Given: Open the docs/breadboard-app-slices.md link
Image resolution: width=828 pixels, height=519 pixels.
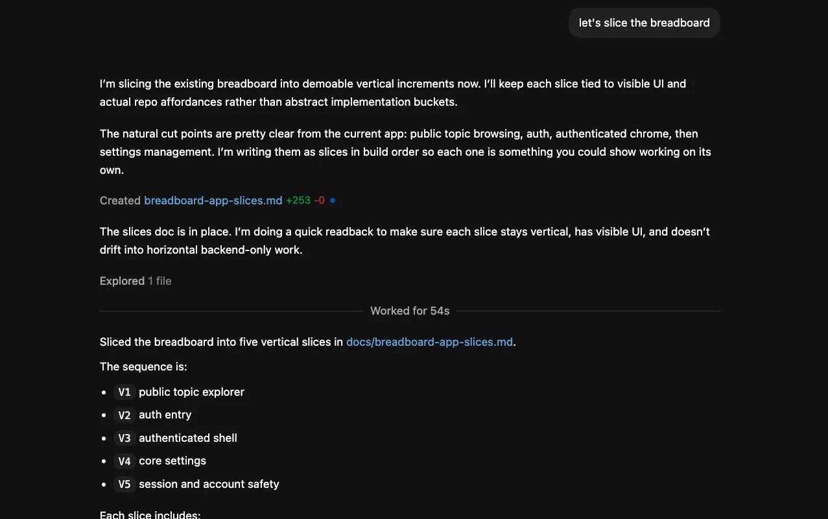Looking at the screenshot, I should (x=429, y=342).
